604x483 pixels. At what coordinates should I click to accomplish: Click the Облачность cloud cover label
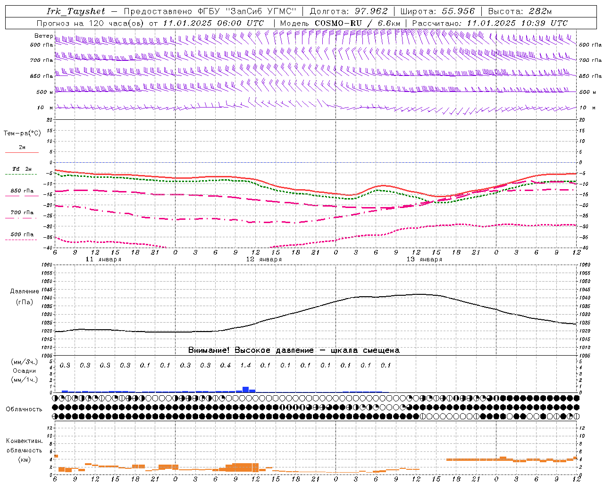click(24, 409)
